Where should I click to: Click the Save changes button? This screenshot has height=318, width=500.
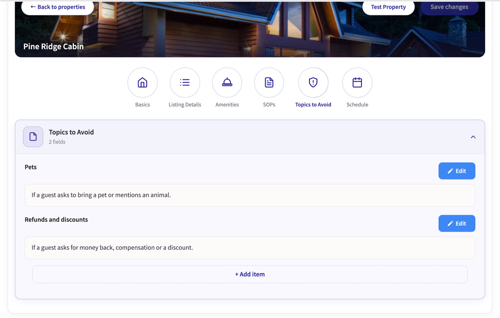pyautogui.click(x=449, y=7)
